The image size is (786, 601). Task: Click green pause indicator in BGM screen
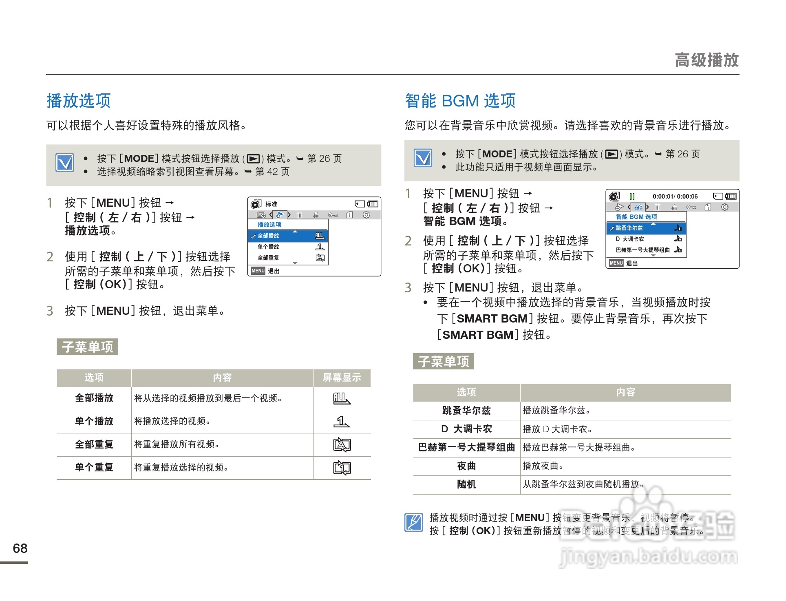pyautogui.click(x=632, y=197)
